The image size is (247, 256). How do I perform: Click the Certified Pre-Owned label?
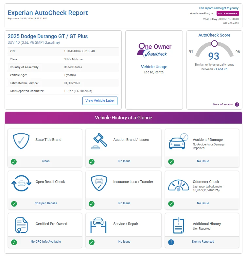(x=51, y=224)
